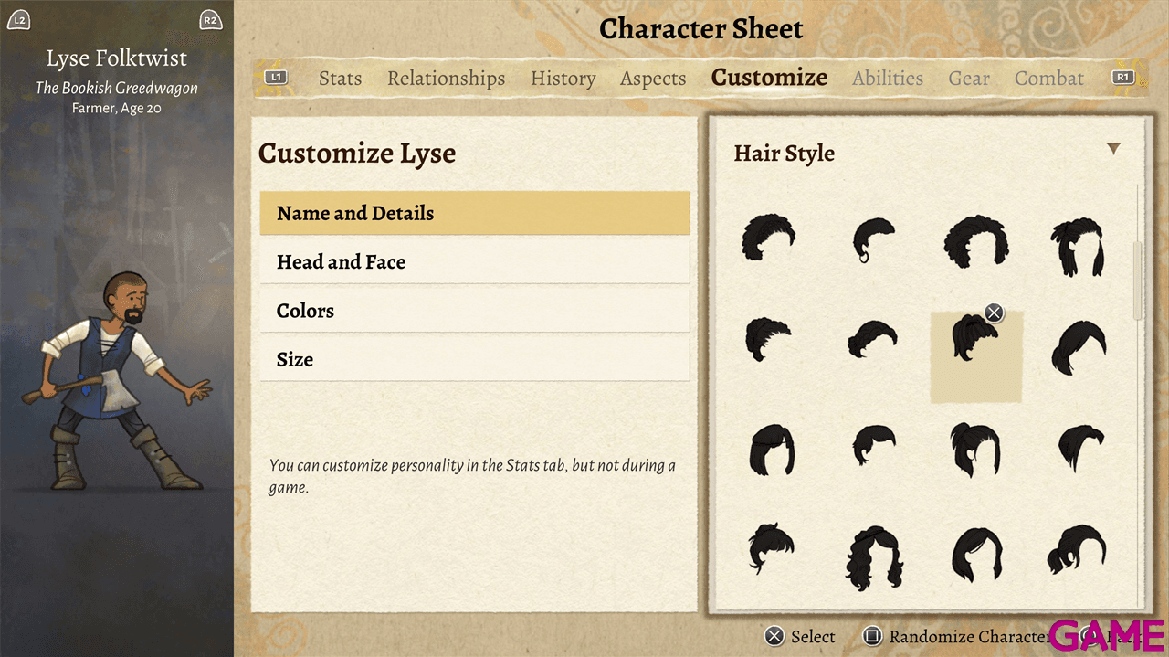Switch to the Relationships tab
This screenshot has width=1169, height=657.
tap(447, 79)
